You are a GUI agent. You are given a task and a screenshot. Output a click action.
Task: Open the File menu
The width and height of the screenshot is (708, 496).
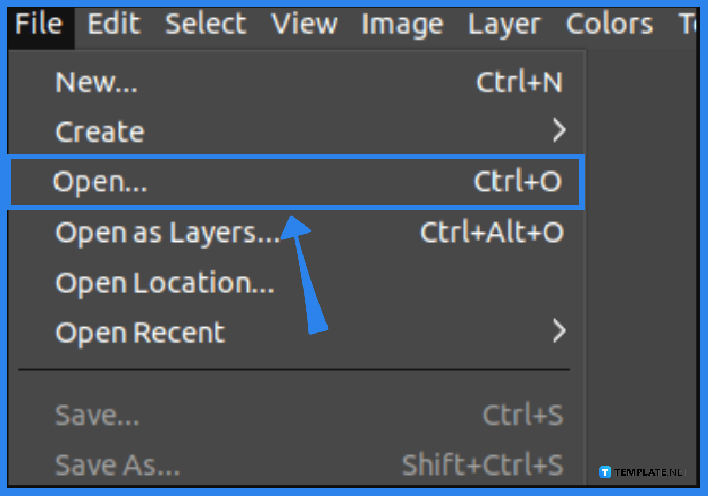click(37, 24)
